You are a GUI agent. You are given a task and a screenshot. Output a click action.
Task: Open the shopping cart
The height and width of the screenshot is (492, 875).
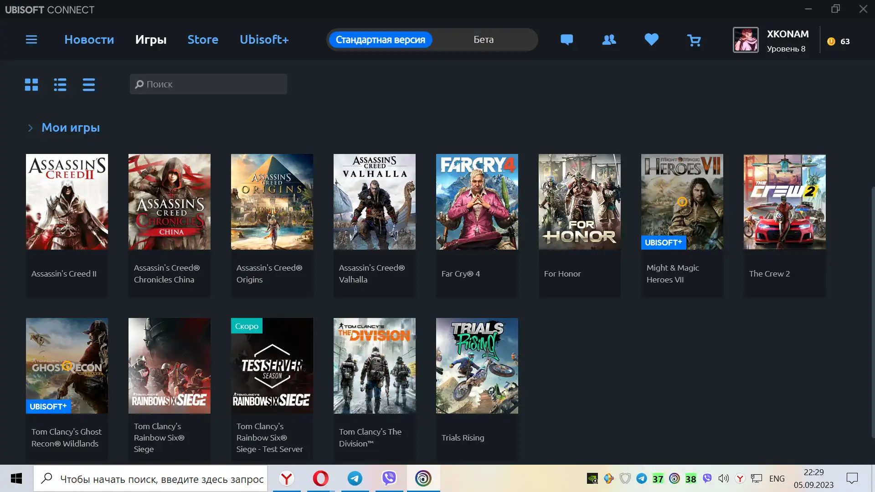point(694,40)
